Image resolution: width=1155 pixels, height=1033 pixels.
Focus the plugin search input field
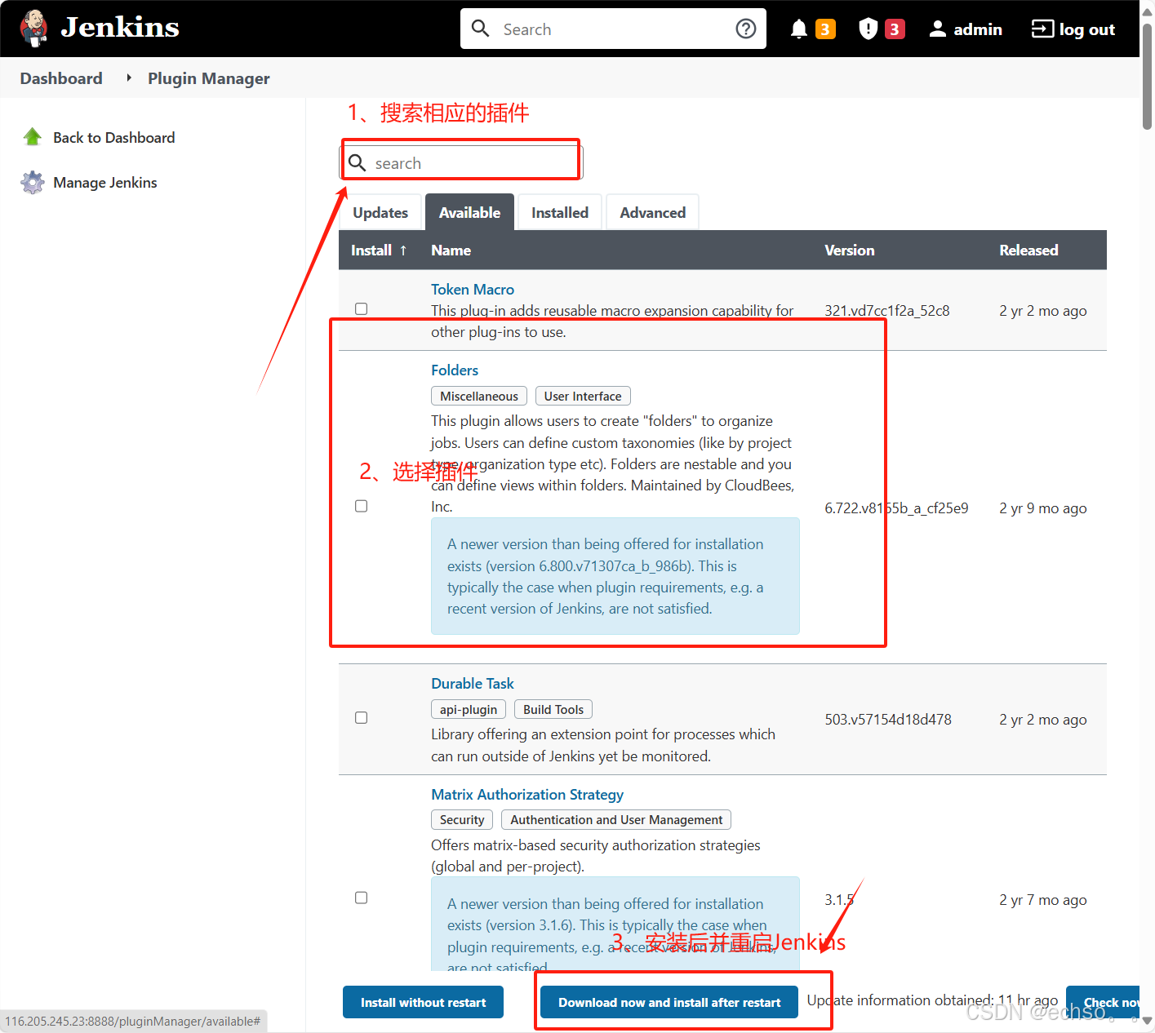[x=461, y=162]
